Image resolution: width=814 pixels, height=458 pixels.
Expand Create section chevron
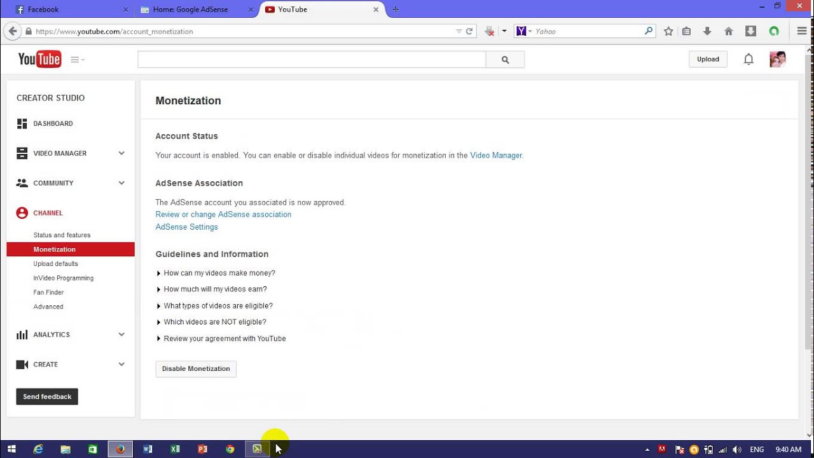(x=121, y=364)
